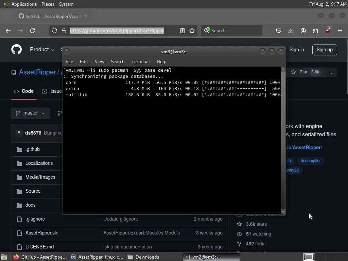This screenshot has height=261, width=348.
Task: Open the terminal File menu
Action: pos(69,62)
